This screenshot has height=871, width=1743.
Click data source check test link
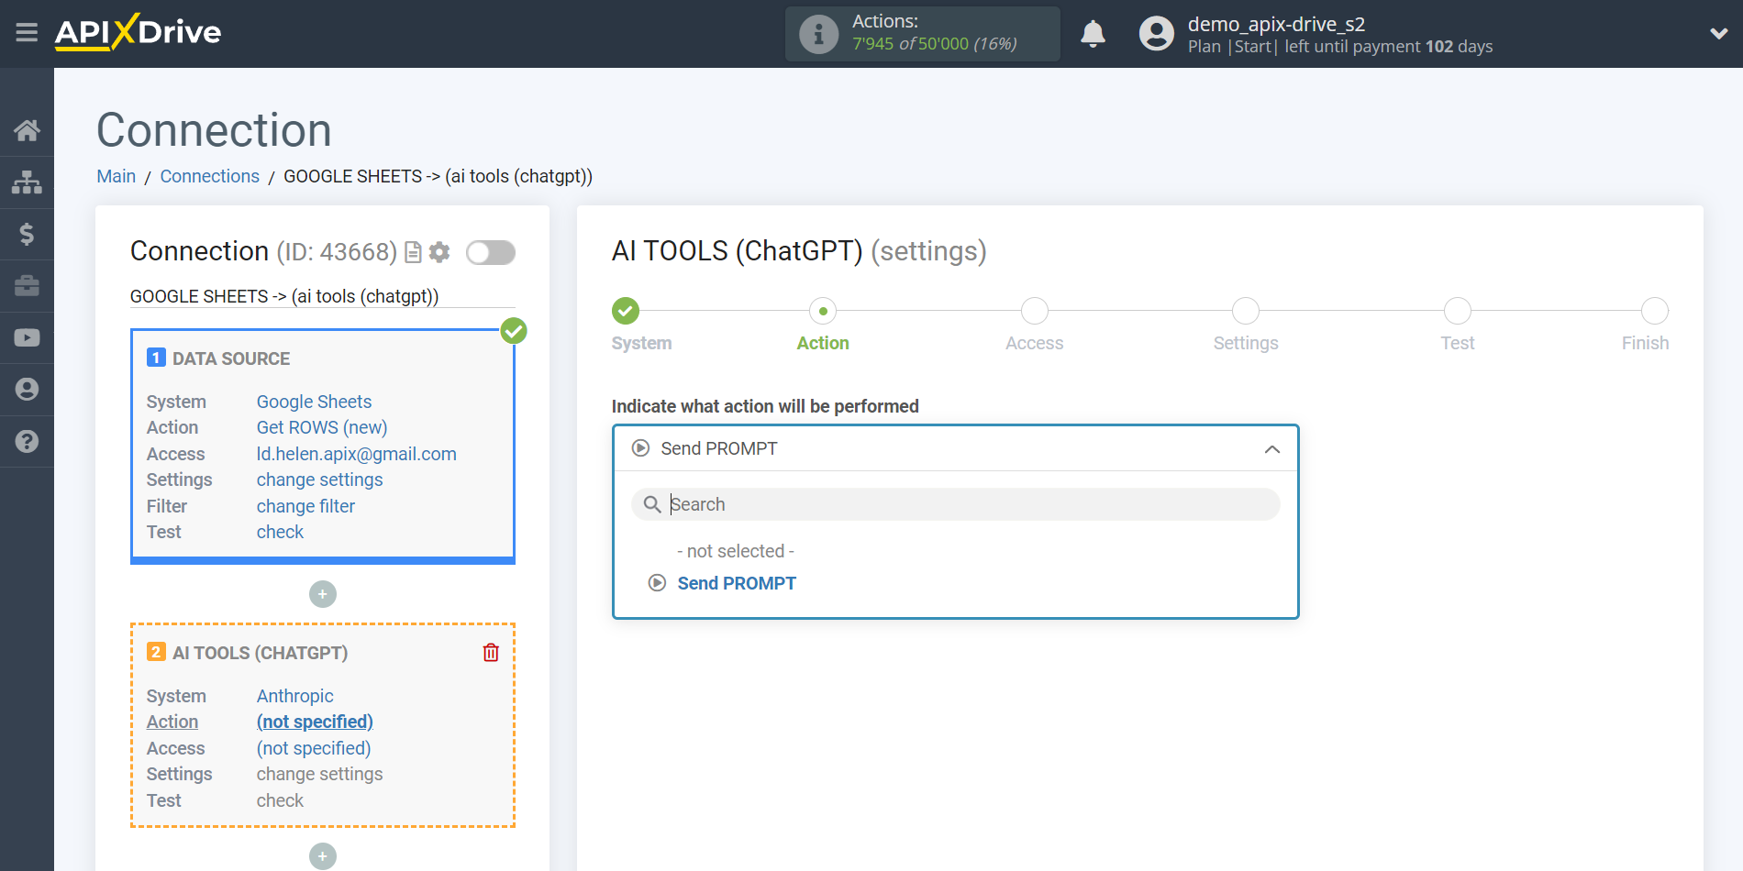pyautogui.click(x=280, y=532)
